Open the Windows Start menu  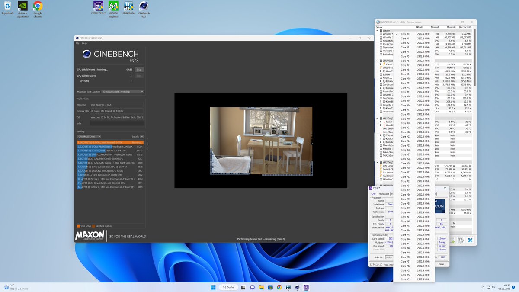(213, 287)
